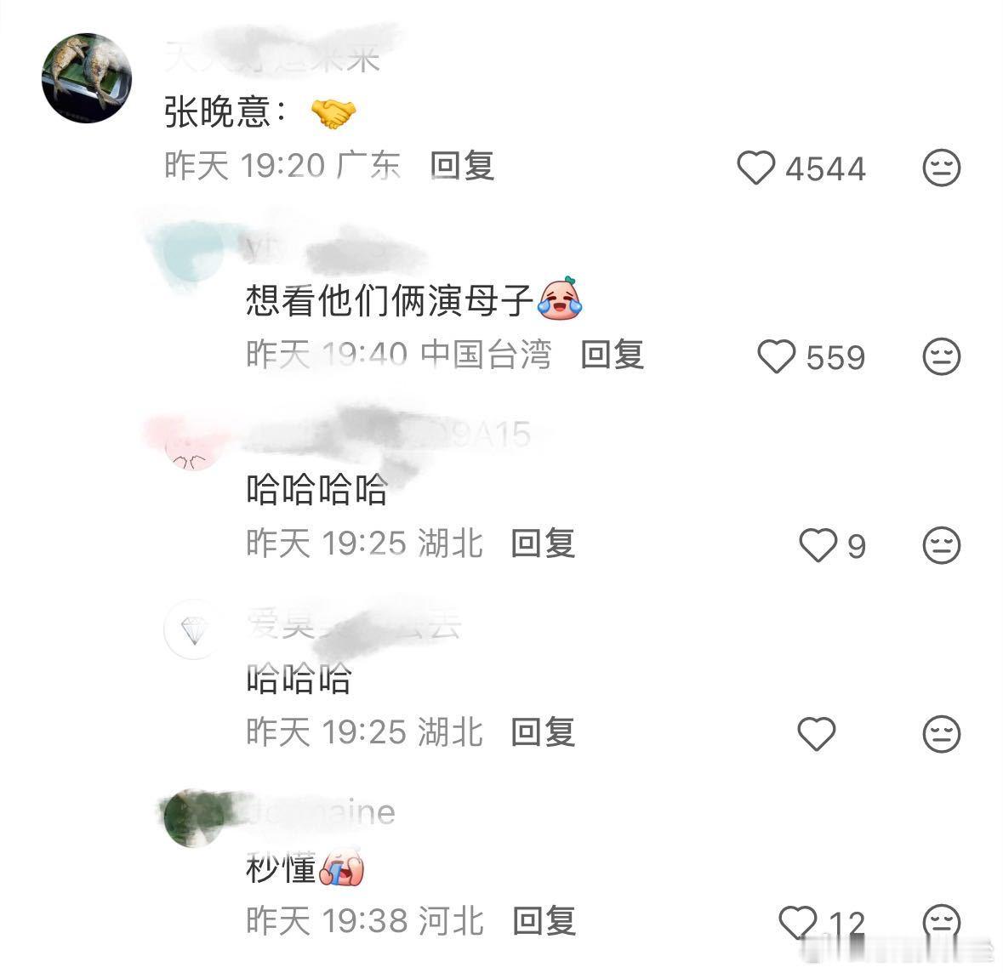The height and width of the screenshot is (973, 1003).
Task: Reply to the 哈哈哈 comment posted 19:25
Action: (x=543, y=731)
